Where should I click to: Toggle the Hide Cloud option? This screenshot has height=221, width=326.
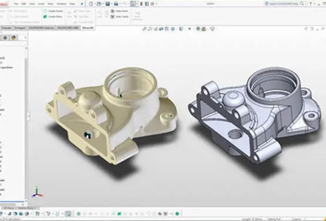pyautogui.click(x=120, y=16)
